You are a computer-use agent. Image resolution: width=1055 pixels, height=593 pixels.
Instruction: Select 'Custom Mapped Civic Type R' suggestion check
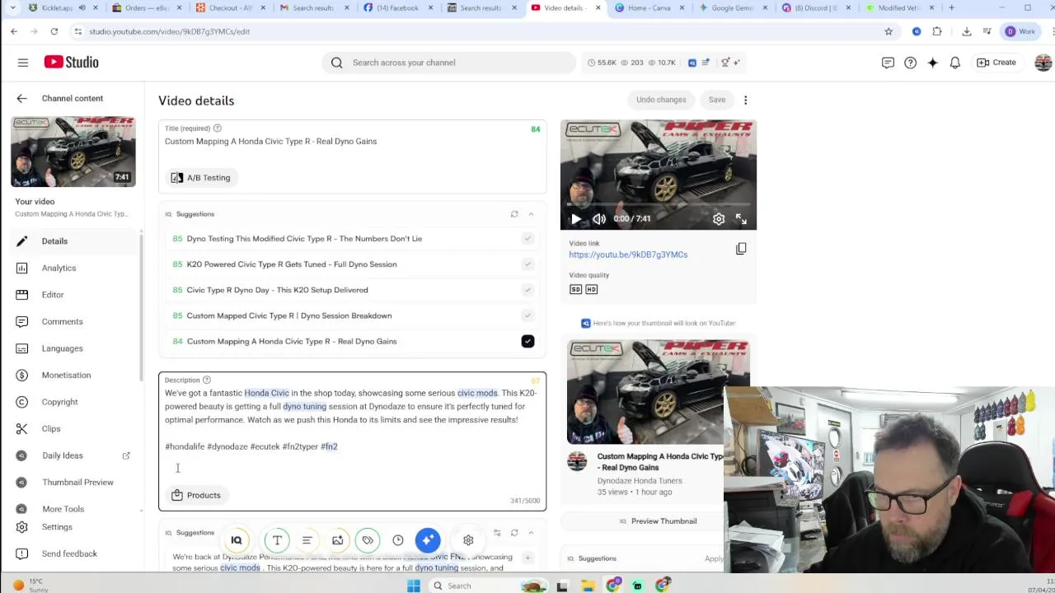click(527, 315)
